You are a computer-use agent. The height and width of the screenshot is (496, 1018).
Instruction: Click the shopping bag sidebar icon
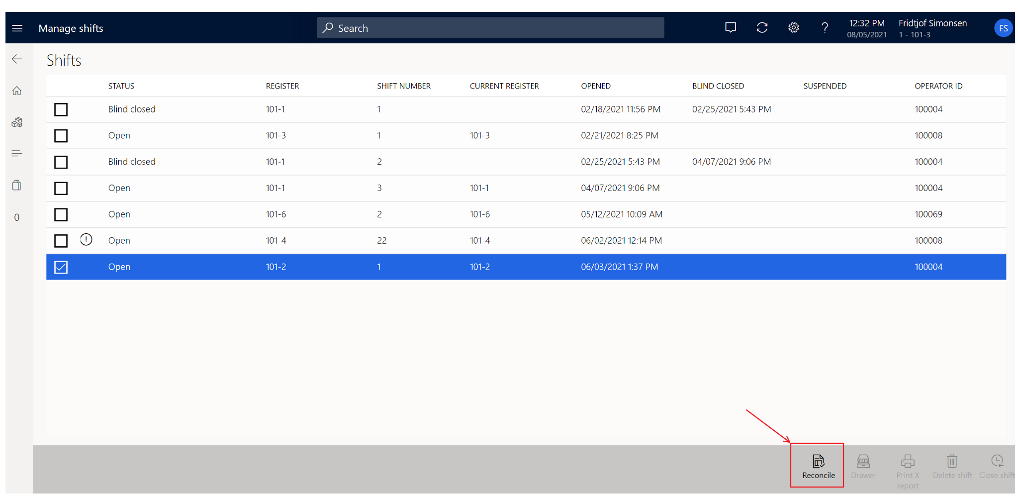click(17, 185)
